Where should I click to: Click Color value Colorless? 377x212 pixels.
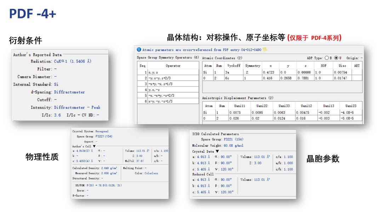click(x=151, y=173)
